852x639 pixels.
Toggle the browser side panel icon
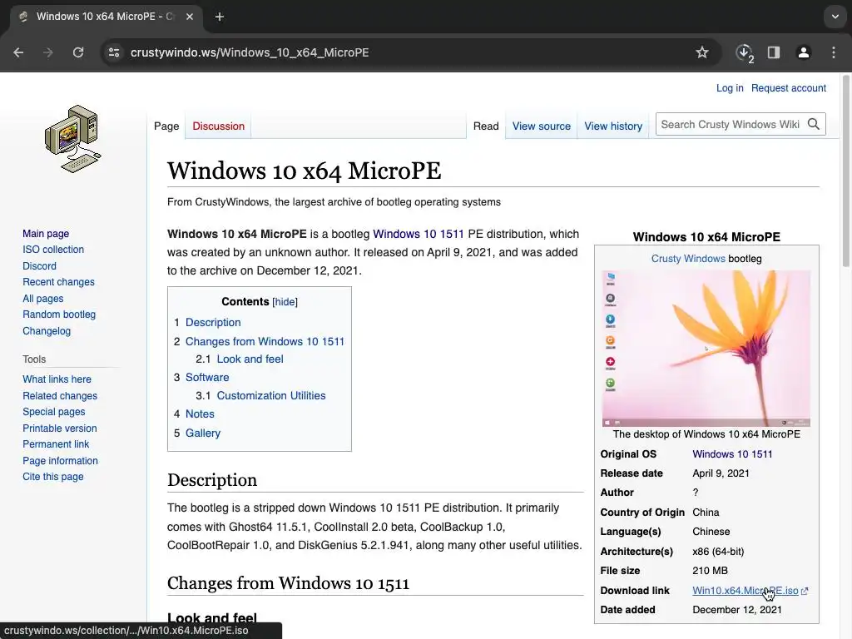pos(774,52)
